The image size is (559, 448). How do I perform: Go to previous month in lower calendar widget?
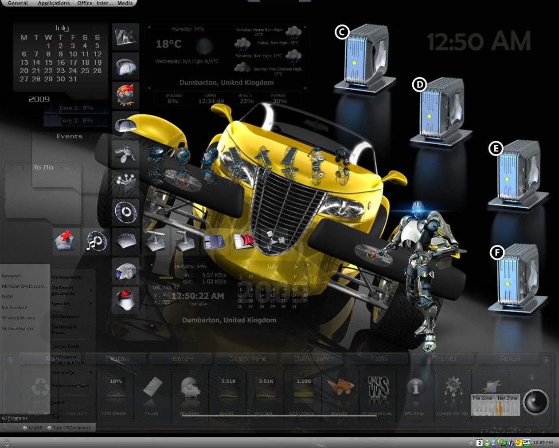pos(246,267)
